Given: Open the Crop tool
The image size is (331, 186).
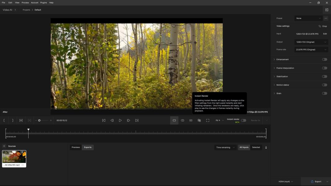Looking at the screenshot, I should tap(323, 26).
